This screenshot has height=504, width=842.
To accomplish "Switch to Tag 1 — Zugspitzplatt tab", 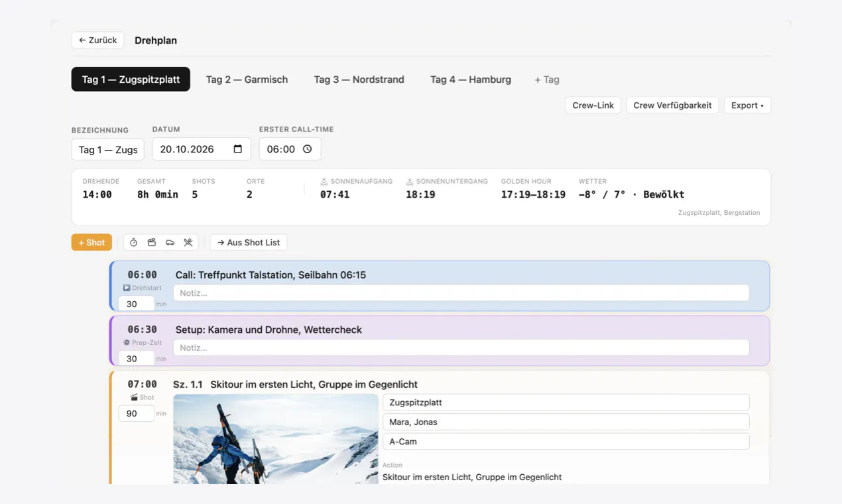I will (x=131, y=80).
